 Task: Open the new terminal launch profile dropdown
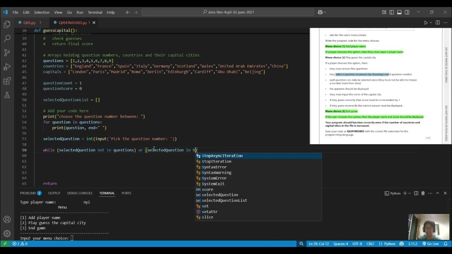(410, 193)
